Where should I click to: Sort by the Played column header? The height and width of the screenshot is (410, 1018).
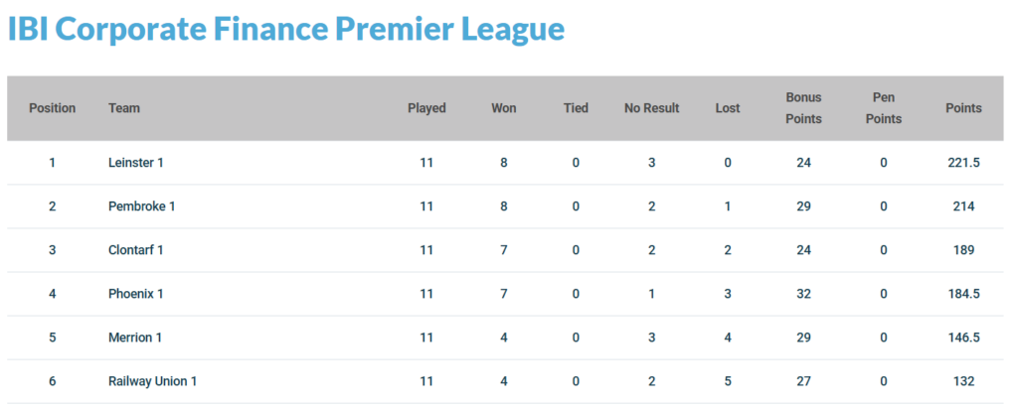point(426,108)
